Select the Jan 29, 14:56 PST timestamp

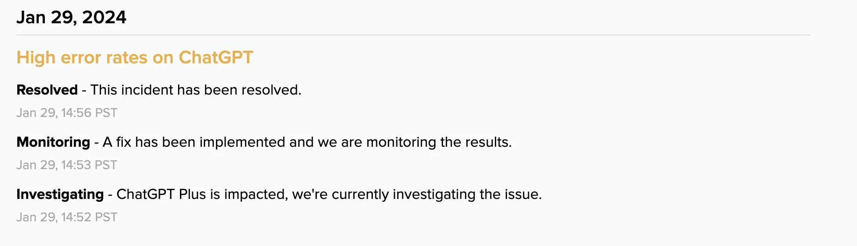pyautogui.click(x=67, y=113)
